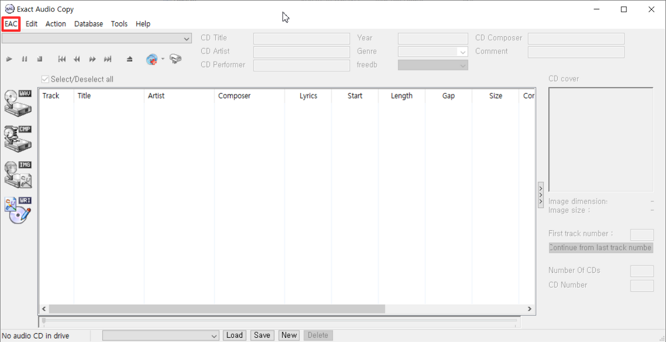Click the Length column header
Screen dimensions: 666x342
coord(402,96)
